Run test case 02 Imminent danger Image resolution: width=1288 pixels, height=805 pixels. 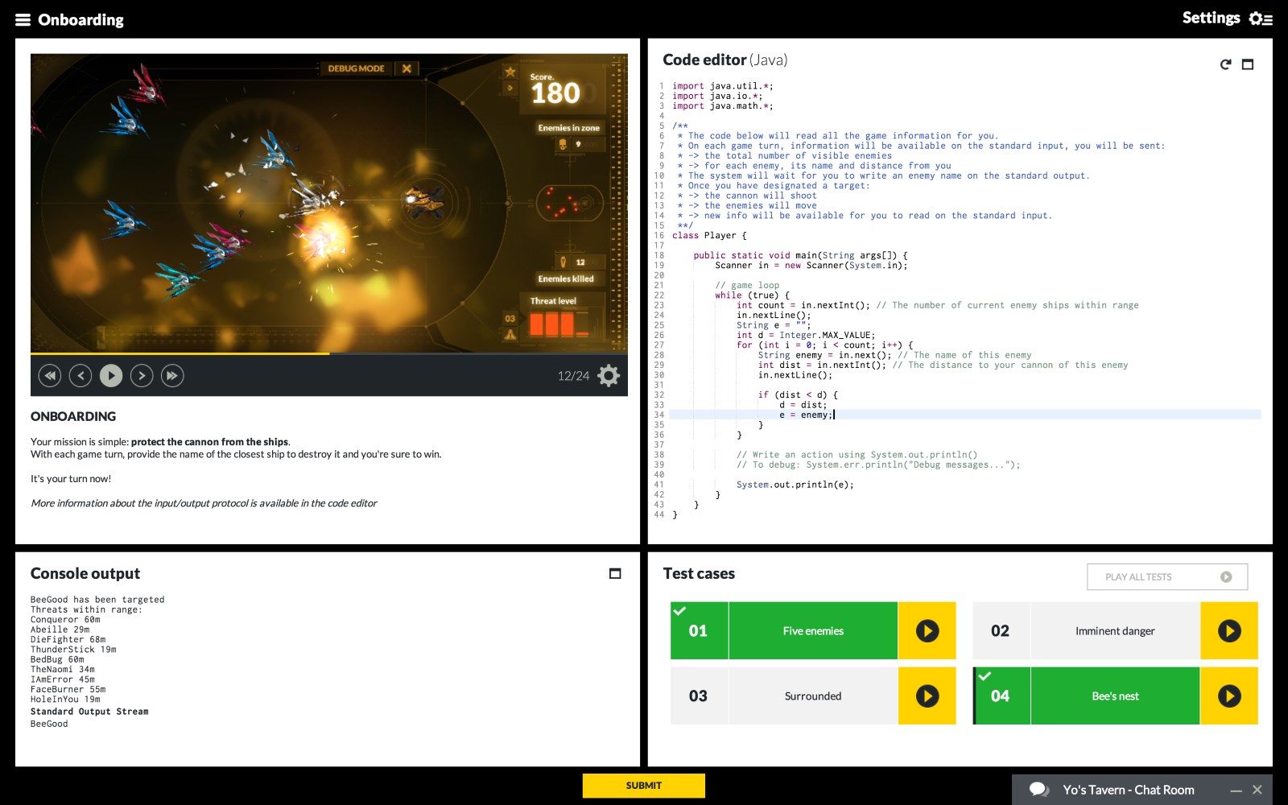pyautogui.click(x=1228, y=631)
